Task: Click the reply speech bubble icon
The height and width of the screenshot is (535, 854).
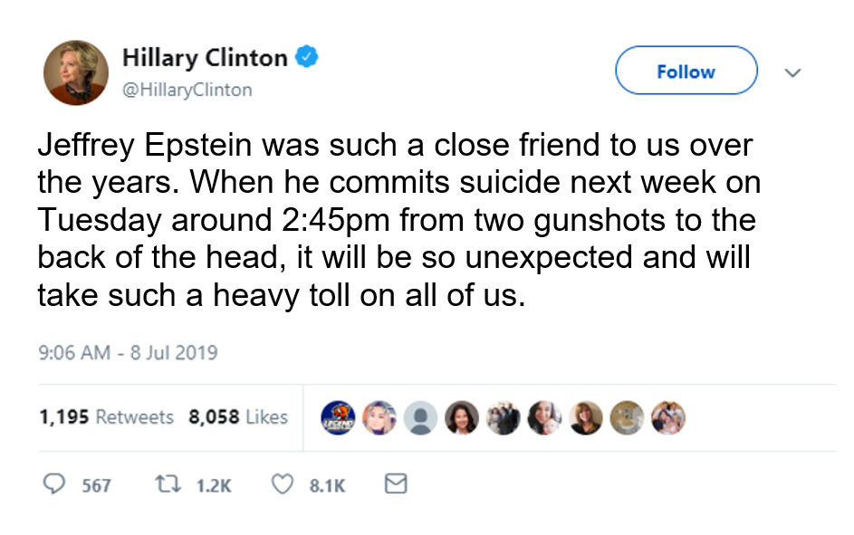Action: point(56,485)
